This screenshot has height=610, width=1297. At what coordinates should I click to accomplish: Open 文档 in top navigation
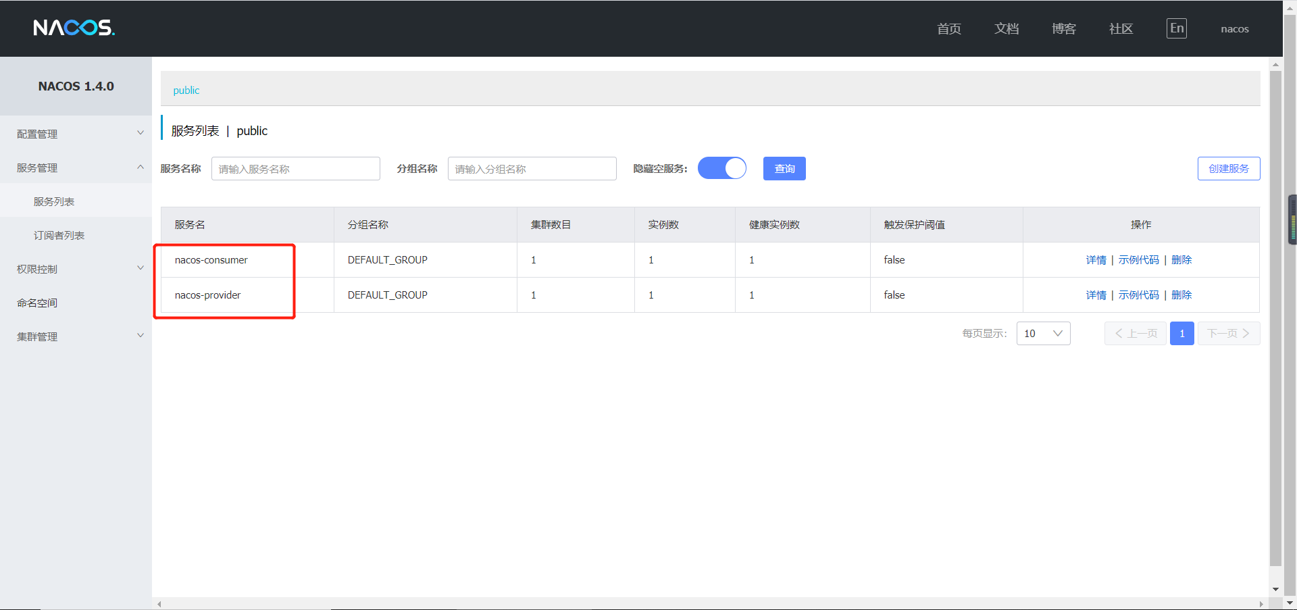(1007, 28)
